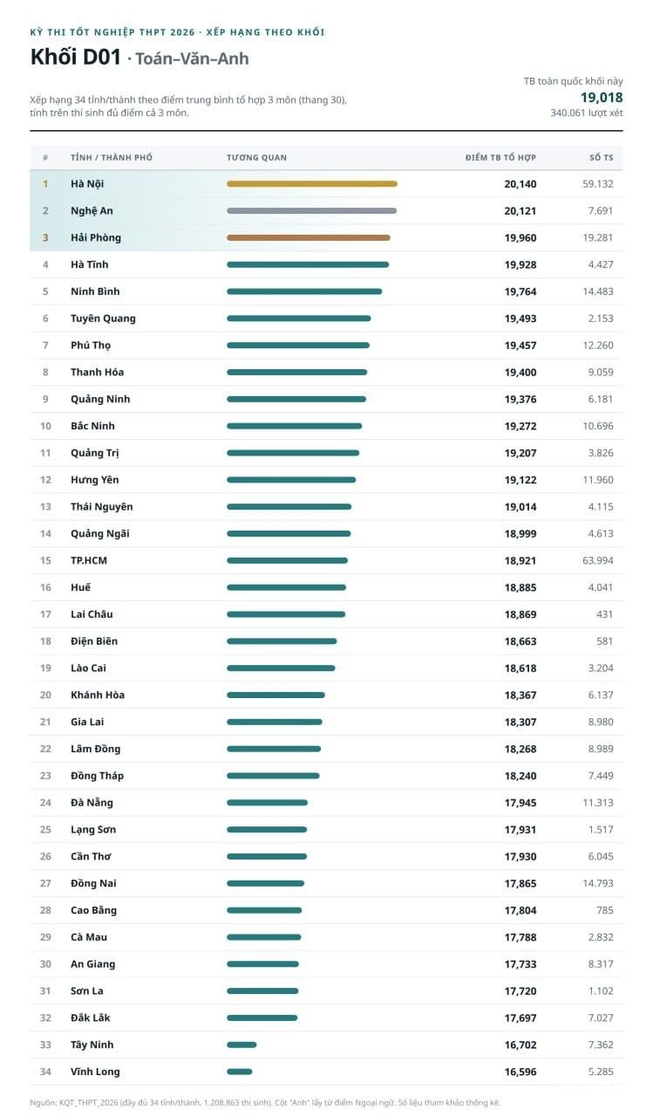
Task: Select Hà Tĩnh score 19,928
Action: (x=520, y=264)
